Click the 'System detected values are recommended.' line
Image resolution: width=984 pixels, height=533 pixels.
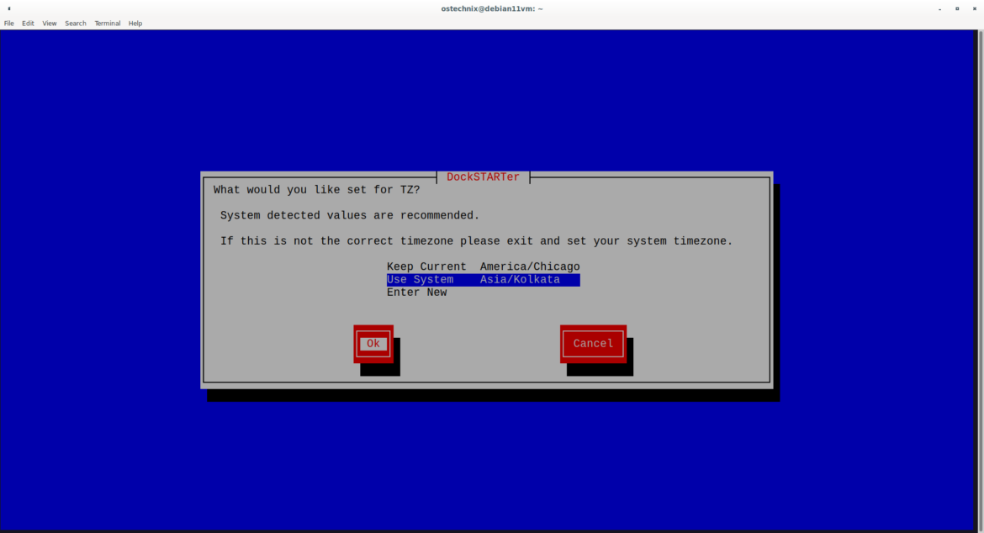point(350,215)
